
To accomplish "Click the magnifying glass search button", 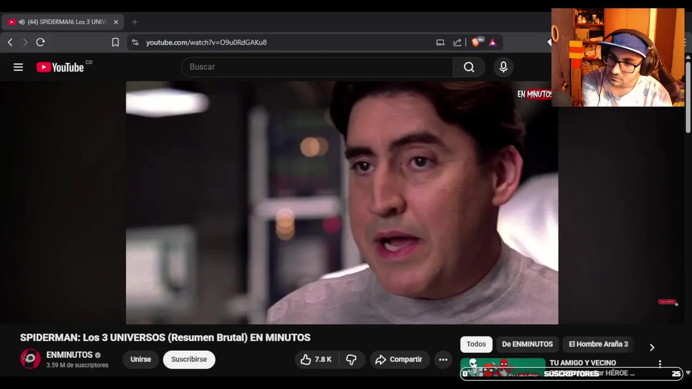I will [469, 67].
